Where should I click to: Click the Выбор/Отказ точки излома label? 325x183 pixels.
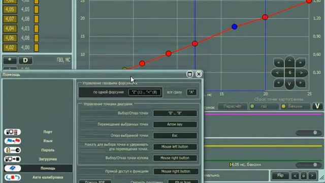click(127, 158)
